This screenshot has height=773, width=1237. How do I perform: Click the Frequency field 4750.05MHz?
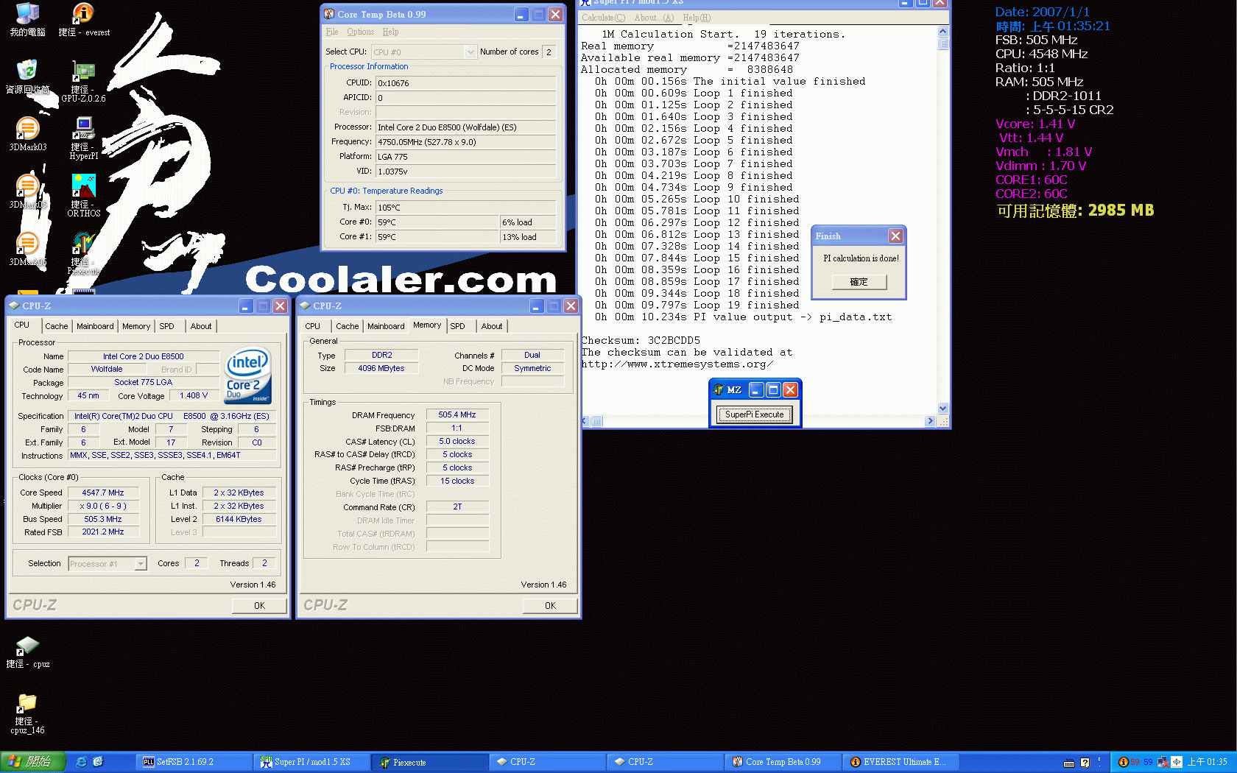[466, 142]
